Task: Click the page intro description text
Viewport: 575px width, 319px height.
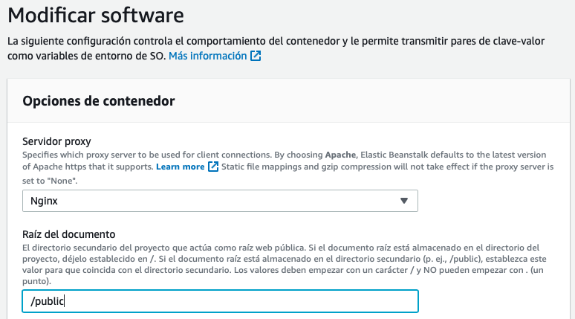Action: coord(276,48)
